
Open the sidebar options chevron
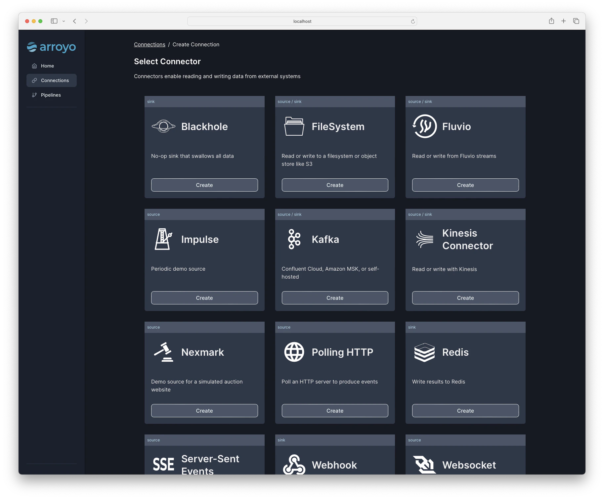[64, 21]
